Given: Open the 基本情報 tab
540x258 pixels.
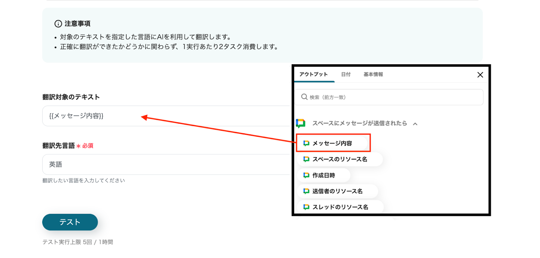Looking at the screenshot, I should tap(373, 74).
